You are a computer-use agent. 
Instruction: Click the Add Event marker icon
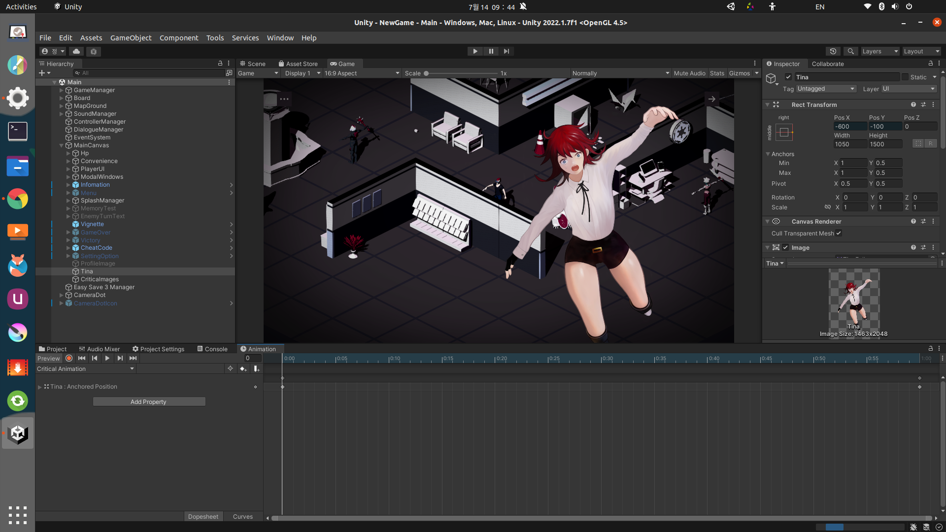click(x=256, y=368)
